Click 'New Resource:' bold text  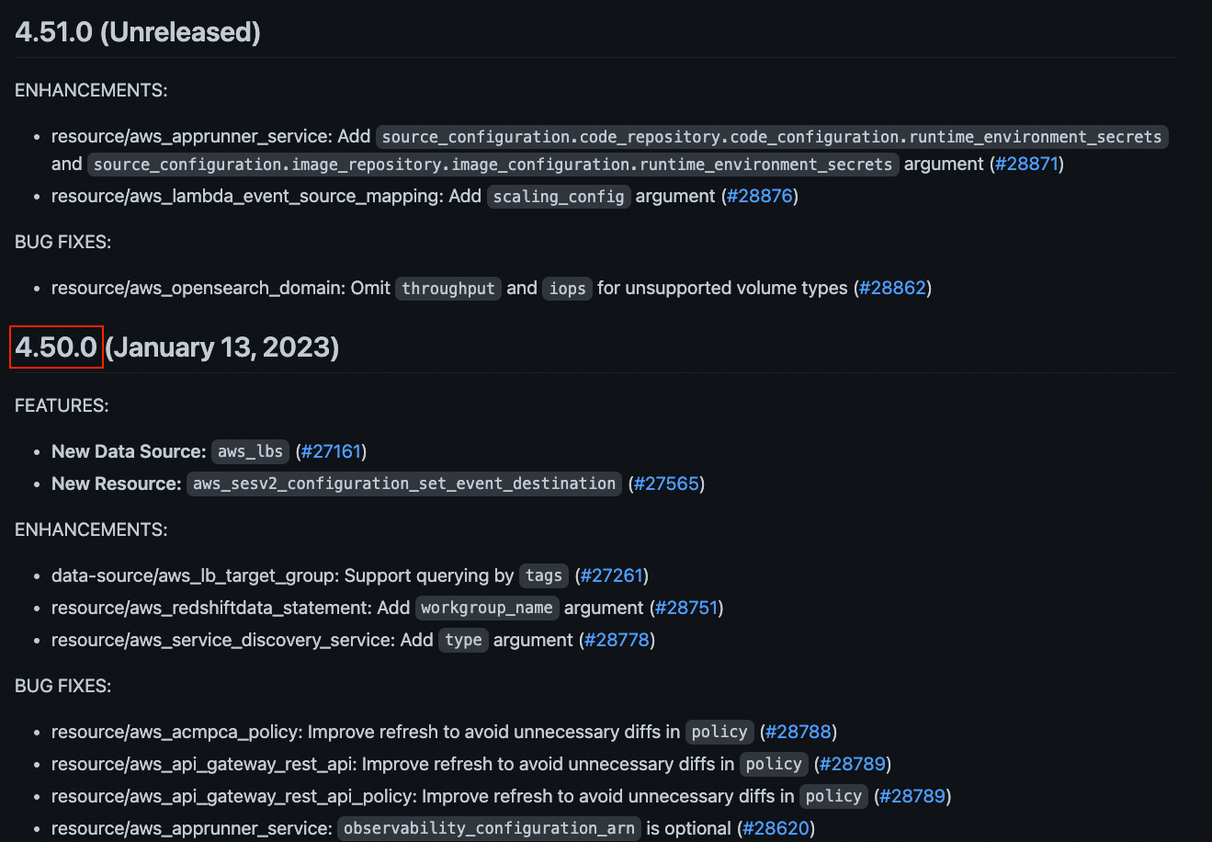pos(117,484)
